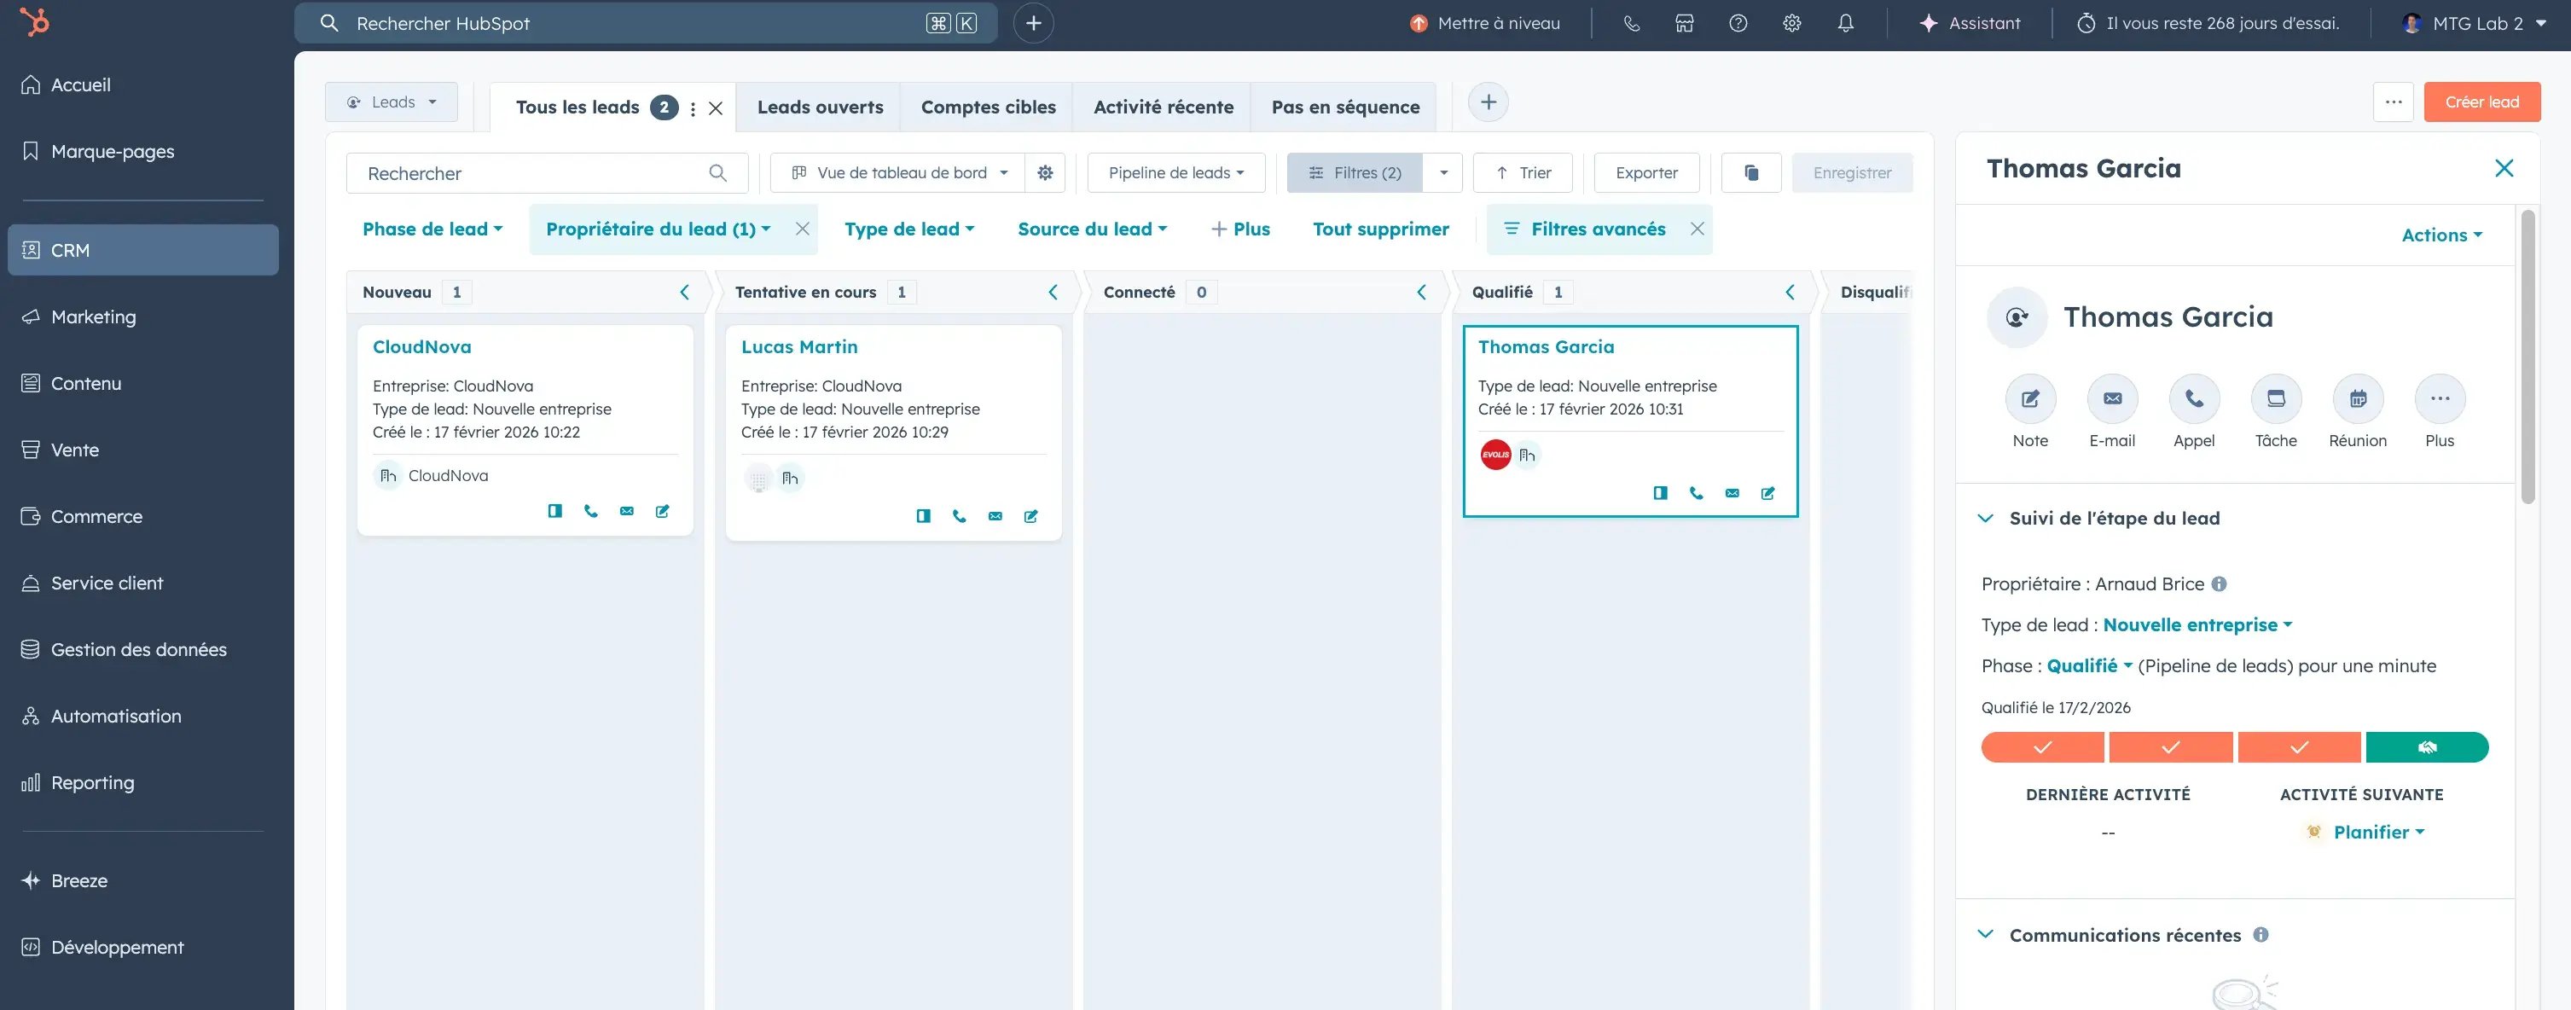Screen dimensions: 2571x1010
Task: Click the Créer lead button
Action: click(x=2482, y=101)
